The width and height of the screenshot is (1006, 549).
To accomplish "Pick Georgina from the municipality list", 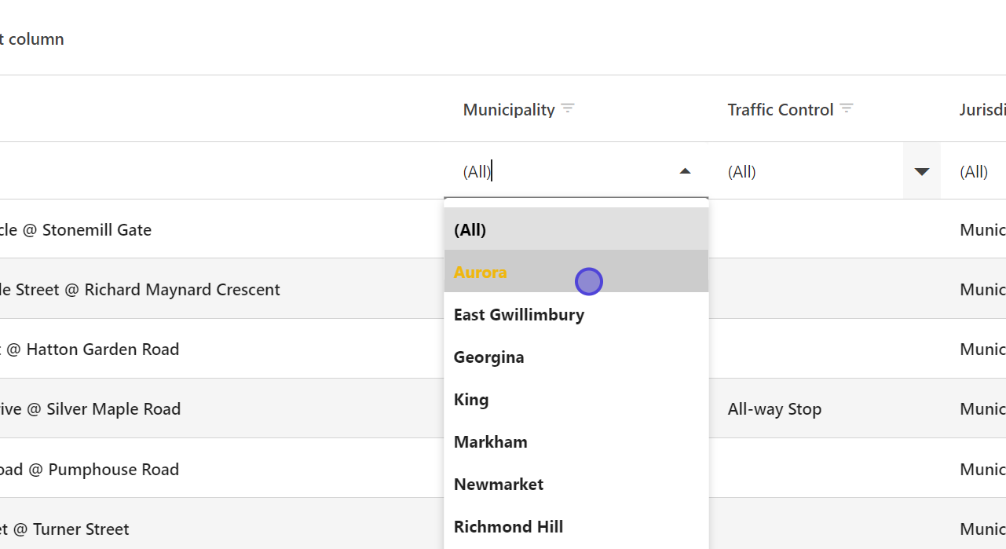I will point(488,357).
